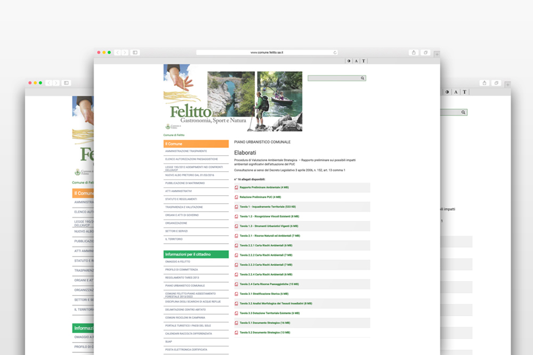The image size is (533, 355).
Task: Click large 'T' icon in right background window
Action: pyautogui.click(x=464, y=92)
